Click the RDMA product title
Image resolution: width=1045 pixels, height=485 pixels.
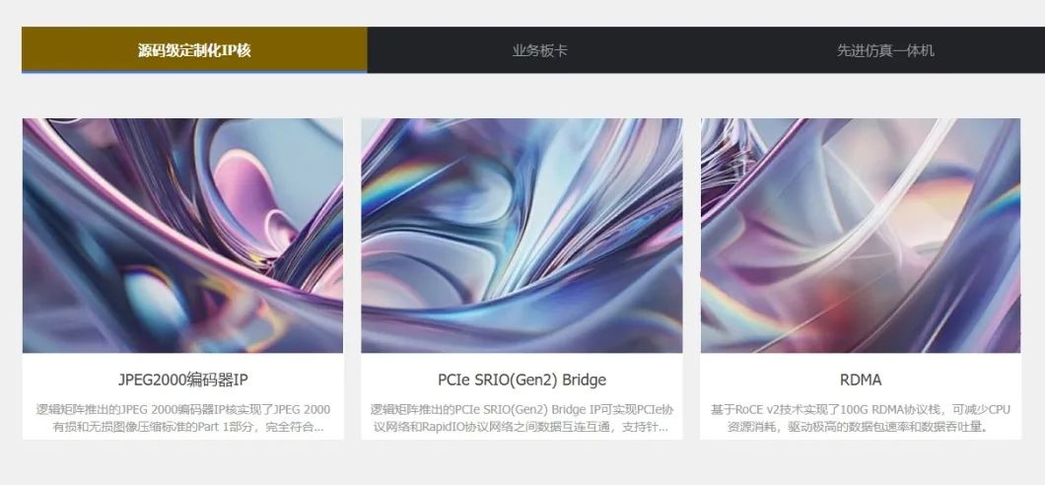[861, 380]
